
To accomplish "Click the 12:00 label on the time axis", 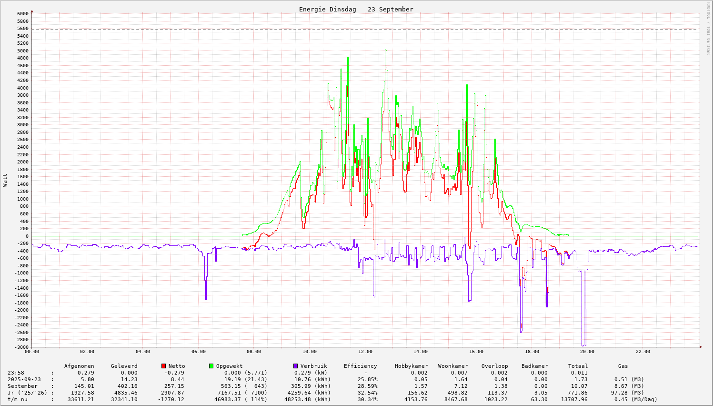I will tap(365, 352).
